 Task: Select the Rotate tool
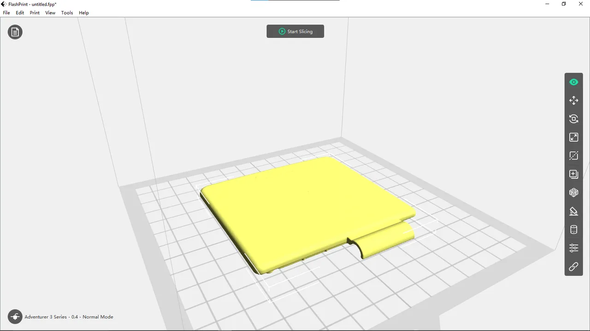point(573,119)
